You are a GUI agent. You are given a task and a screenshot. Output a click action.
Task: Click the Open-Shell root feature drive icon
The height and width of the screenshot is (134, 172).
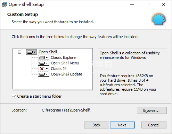tap(30, 52)
